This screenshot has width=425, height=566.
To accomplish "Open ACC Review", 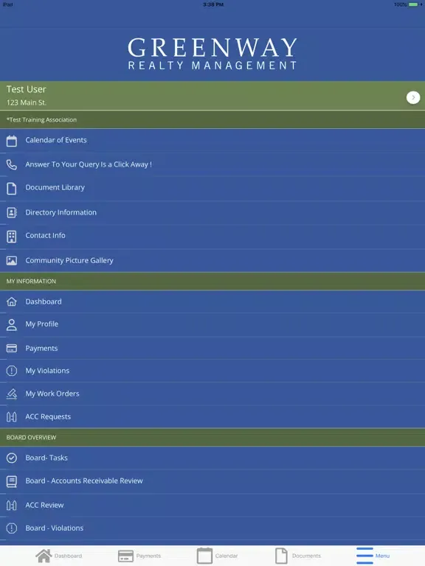I will (212, 505).
